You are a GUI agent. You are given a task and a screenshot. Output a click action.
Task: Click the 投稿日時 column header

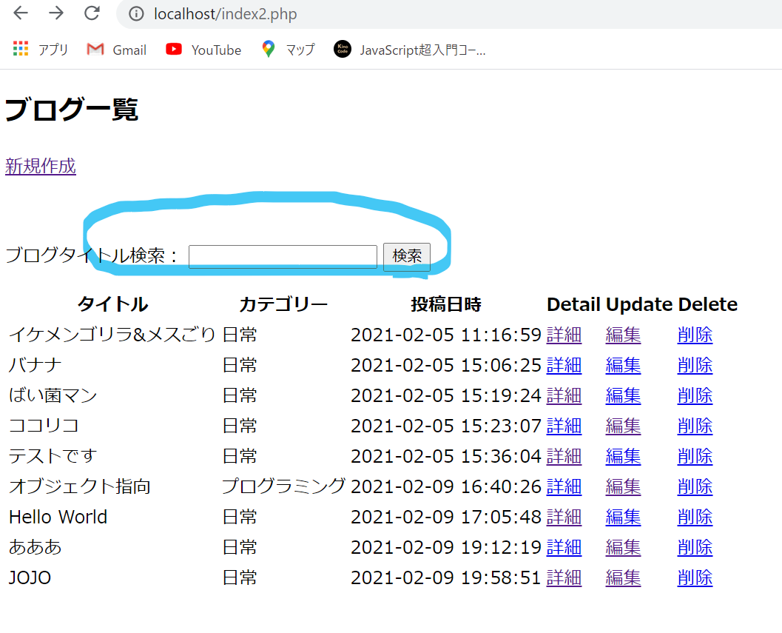tap(446, 304)
